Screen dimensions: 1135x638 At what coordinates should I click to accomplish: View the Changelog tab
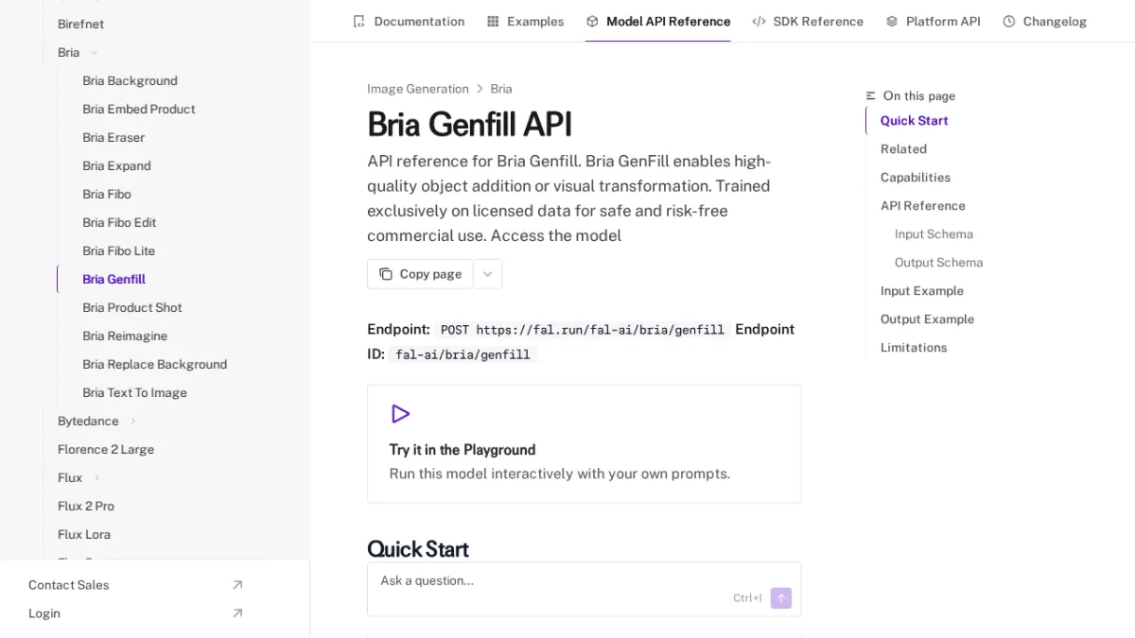point(1044,21)
